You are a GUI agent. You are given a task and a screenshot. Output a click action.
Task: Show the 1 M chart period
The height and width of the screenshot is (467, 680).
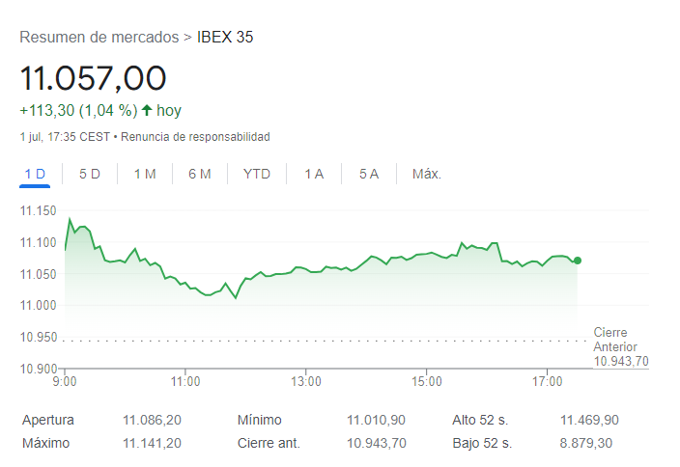(x=145, y=174)
